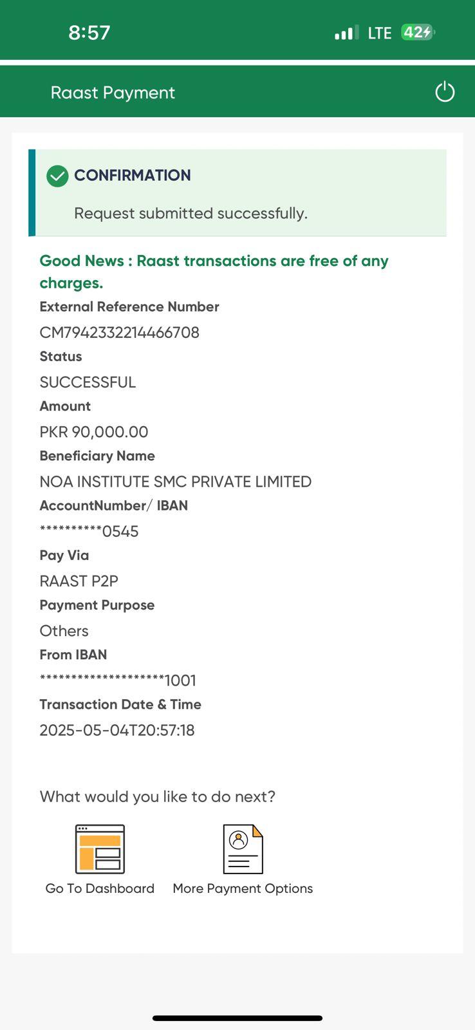The image size is (475, 1030).
Task: Click the SUCCESSFUL status value
Action: (x=88, y=382)
